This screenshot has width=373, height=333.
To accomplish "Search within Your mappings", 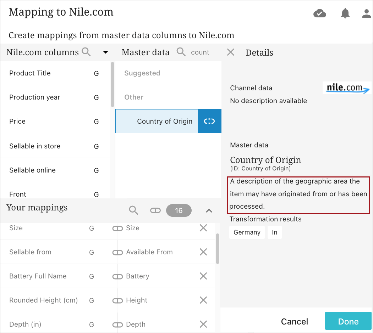I will coord(133,210).
